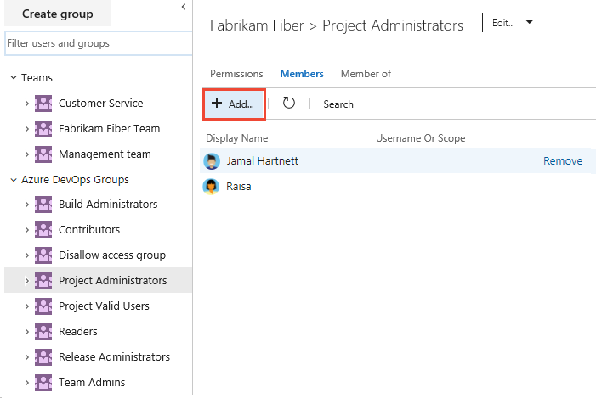Collapse the Azure DevOps Groups section

14,180
